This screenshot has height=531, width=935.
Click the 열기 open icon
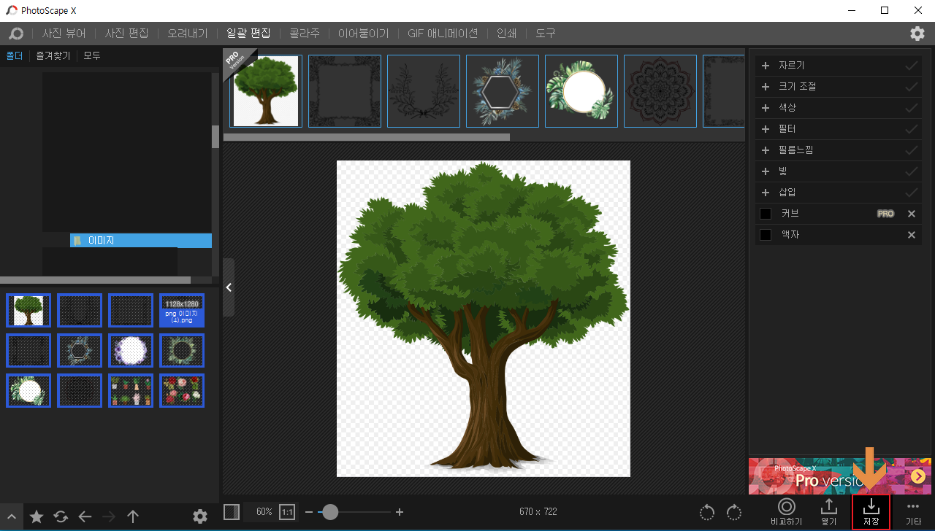coord(828,512)
